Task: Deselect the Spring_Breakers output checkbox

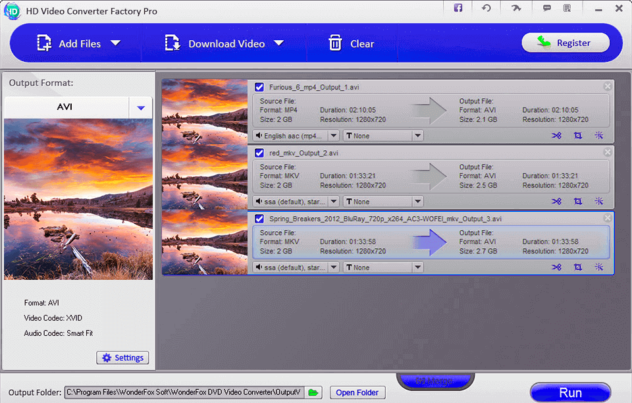Action: click(x=259, y=219)
